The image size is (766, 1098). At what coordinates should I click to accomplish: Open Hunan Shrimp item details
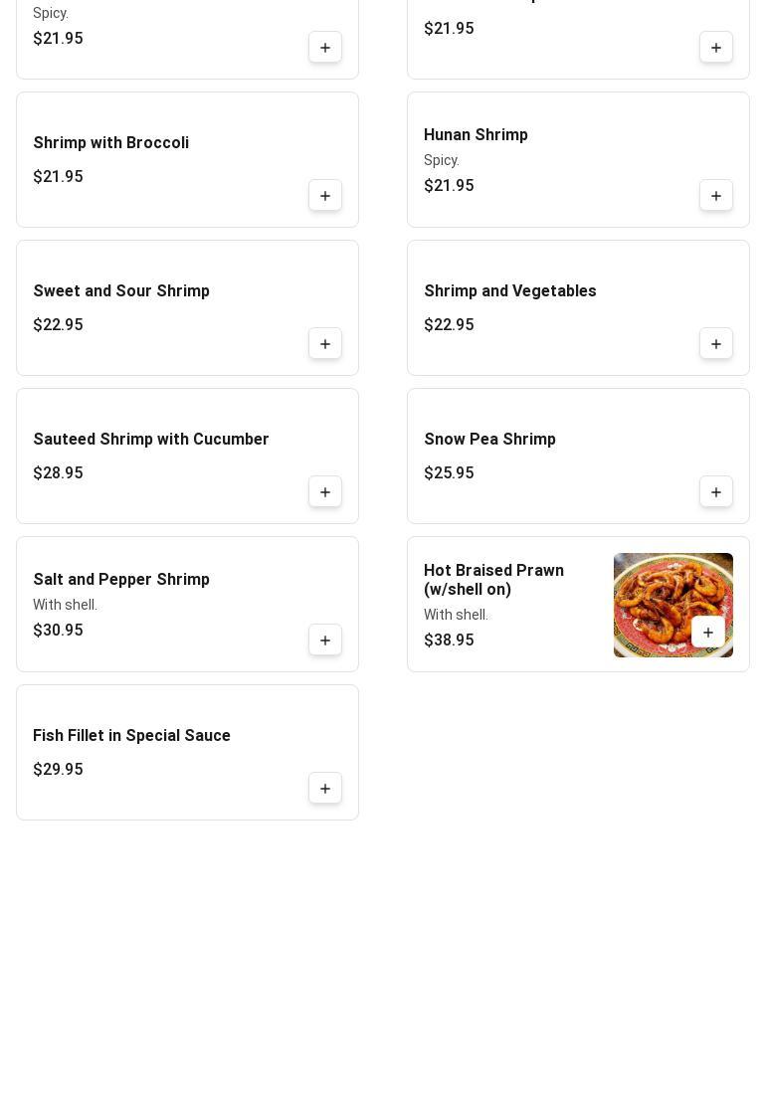(476, 134)
